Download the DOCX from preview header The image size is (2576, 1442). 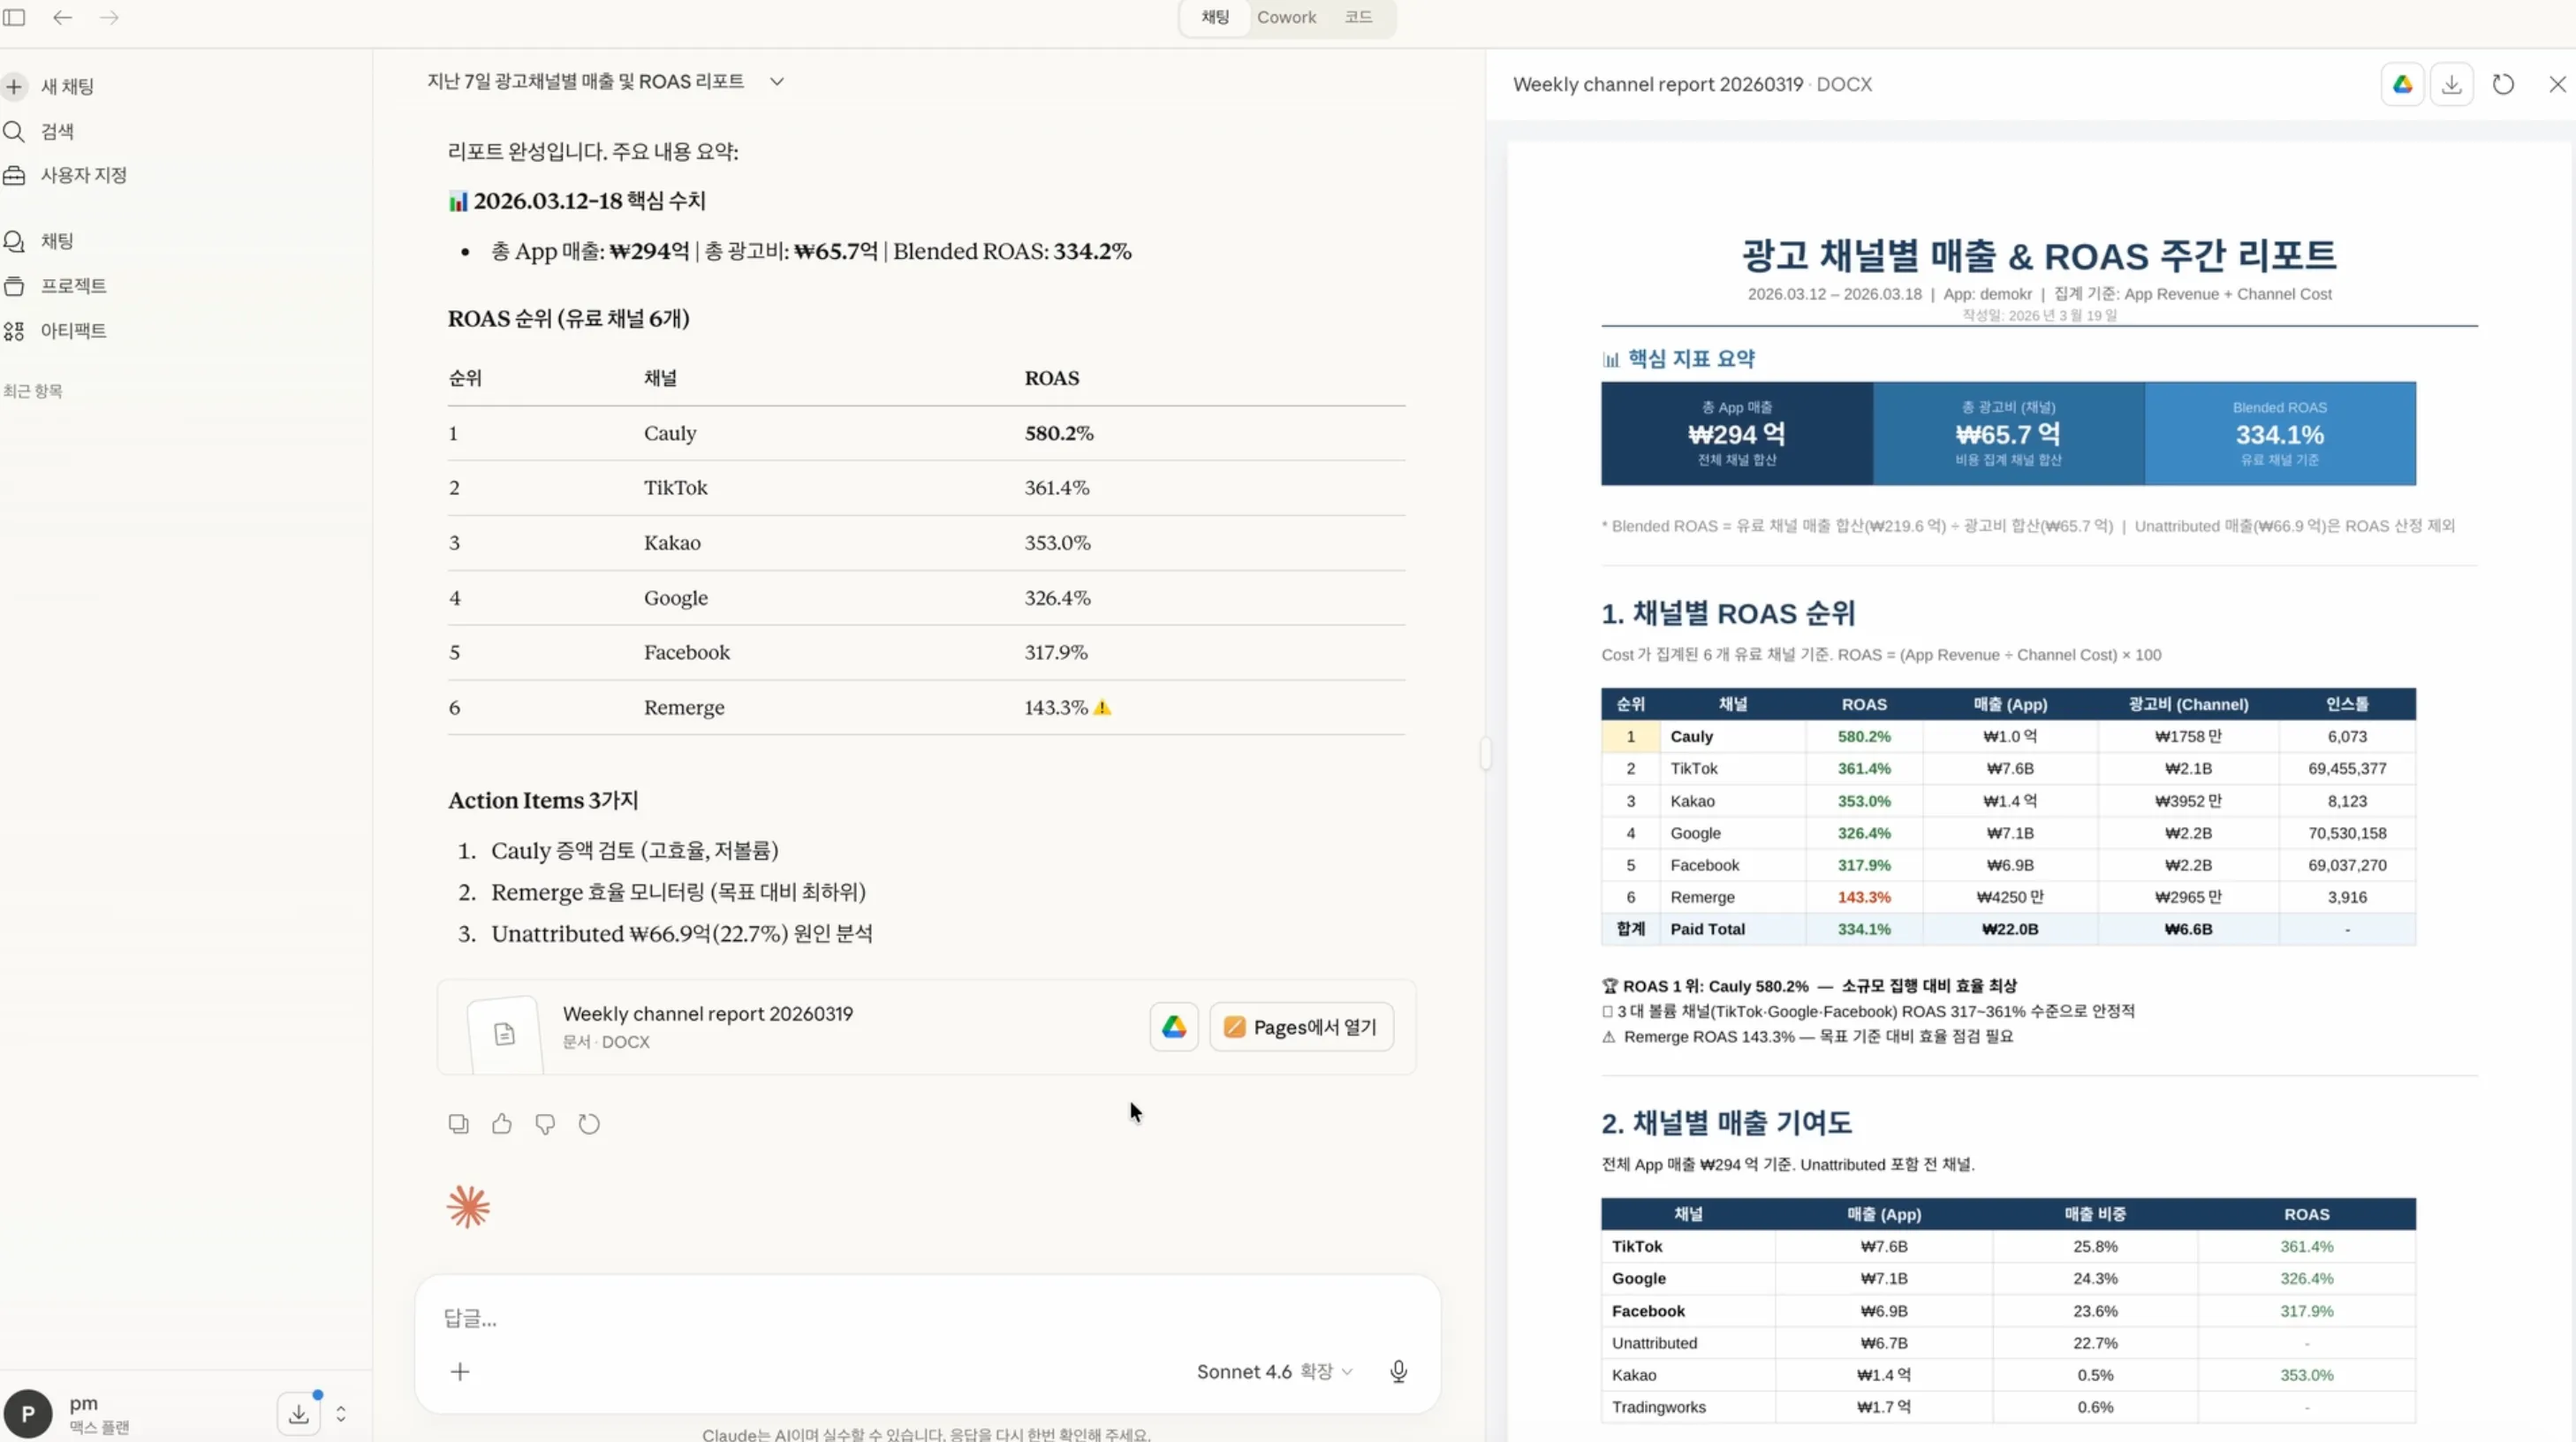pos(2451,85)
